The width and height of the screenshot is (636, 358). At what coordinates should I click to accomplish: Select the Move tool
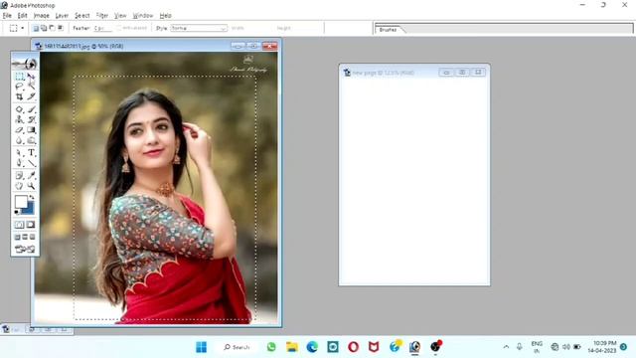31,77
